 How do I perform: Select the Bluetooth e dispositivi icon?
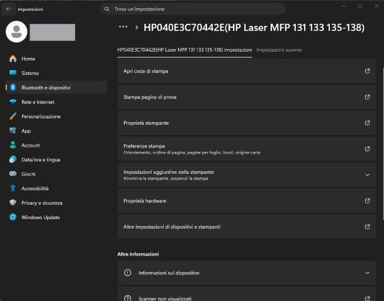point(13,88)
